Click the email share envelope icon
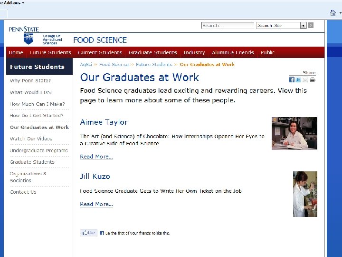The height and width of the screenshot is (257, 342). pyautogui.click(x=305, y=80)
